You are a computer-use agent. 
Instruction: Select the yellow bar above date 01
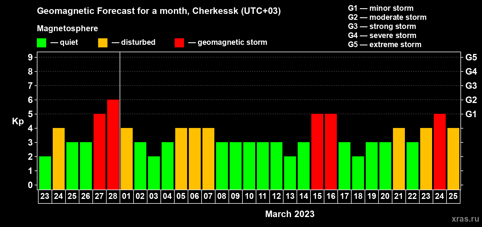127,159
